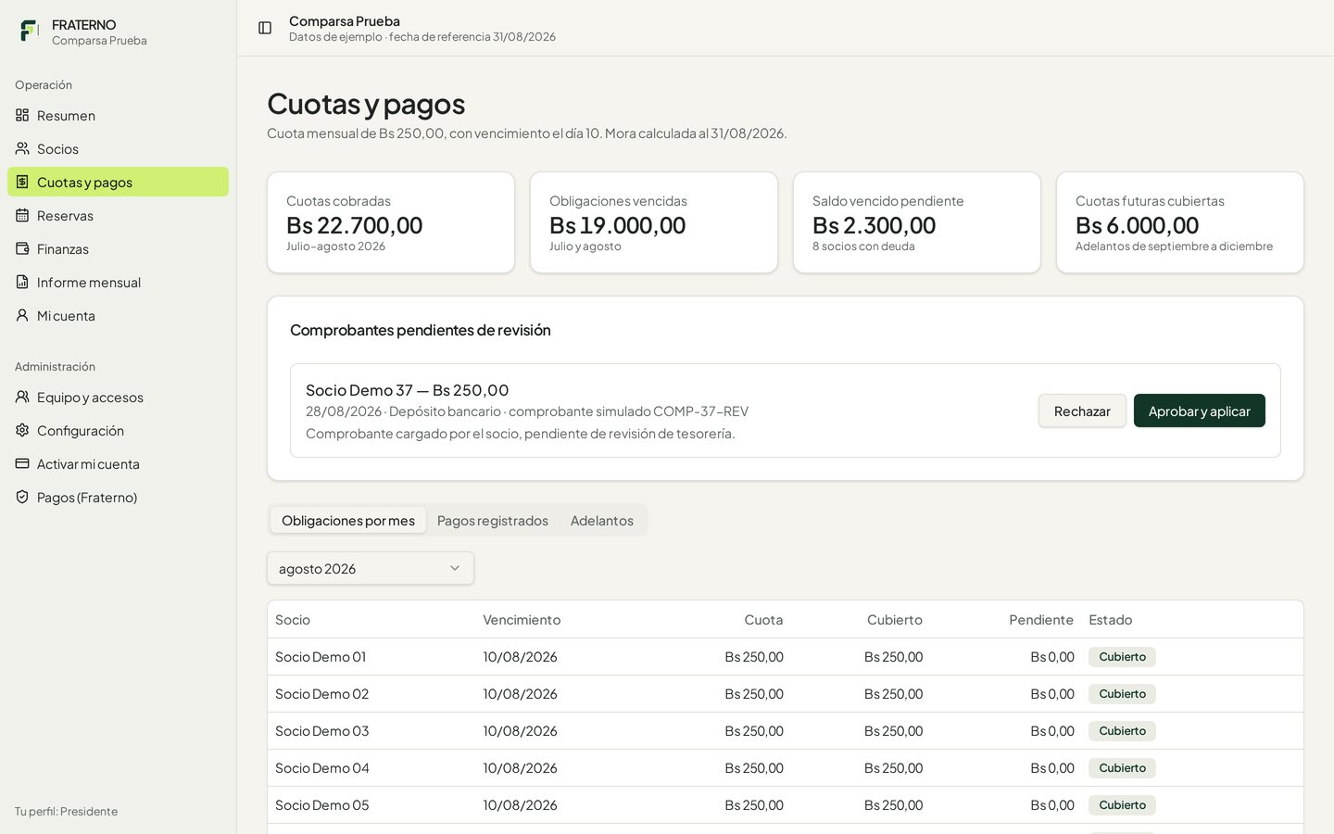Screen dimensions: 1334x834
Task: Click the Saldo vencido pendiente card
Action: [917, 222]
